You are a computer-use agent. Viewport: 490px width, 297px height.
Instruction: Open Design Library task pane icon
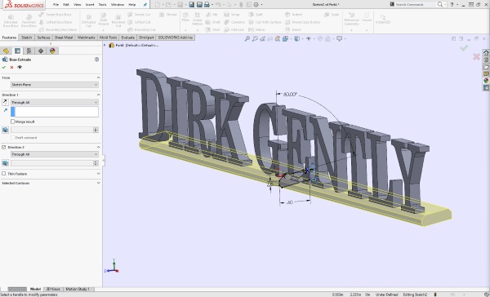[x=486, y=60]
